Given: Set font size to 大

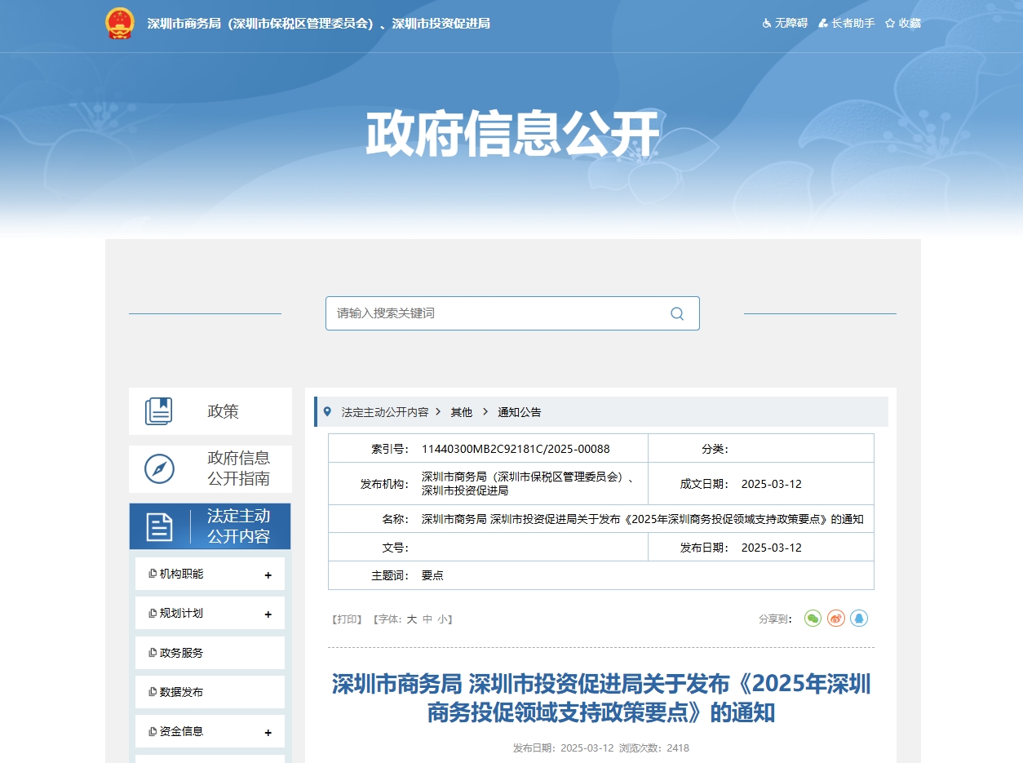Looking at the screenshot, I should tap(412, 619).
